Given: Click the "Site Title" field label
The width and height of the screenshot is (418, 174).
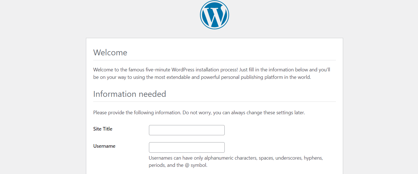Looking at the screenshot, I should point(103,129).
